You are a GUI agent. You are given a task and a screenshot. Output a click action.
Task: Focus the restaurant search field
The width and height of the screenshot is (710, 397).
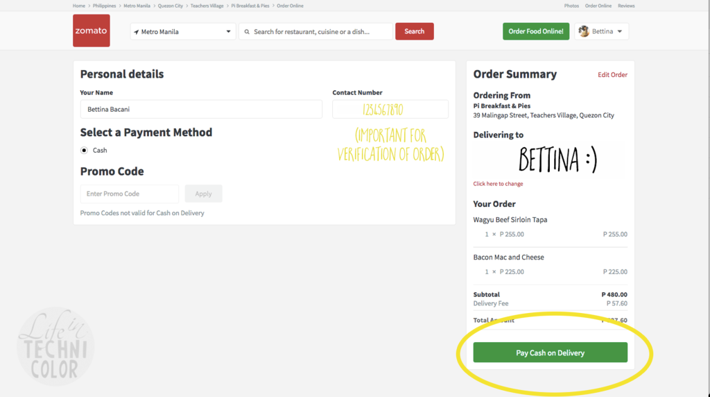pos(315,32)
